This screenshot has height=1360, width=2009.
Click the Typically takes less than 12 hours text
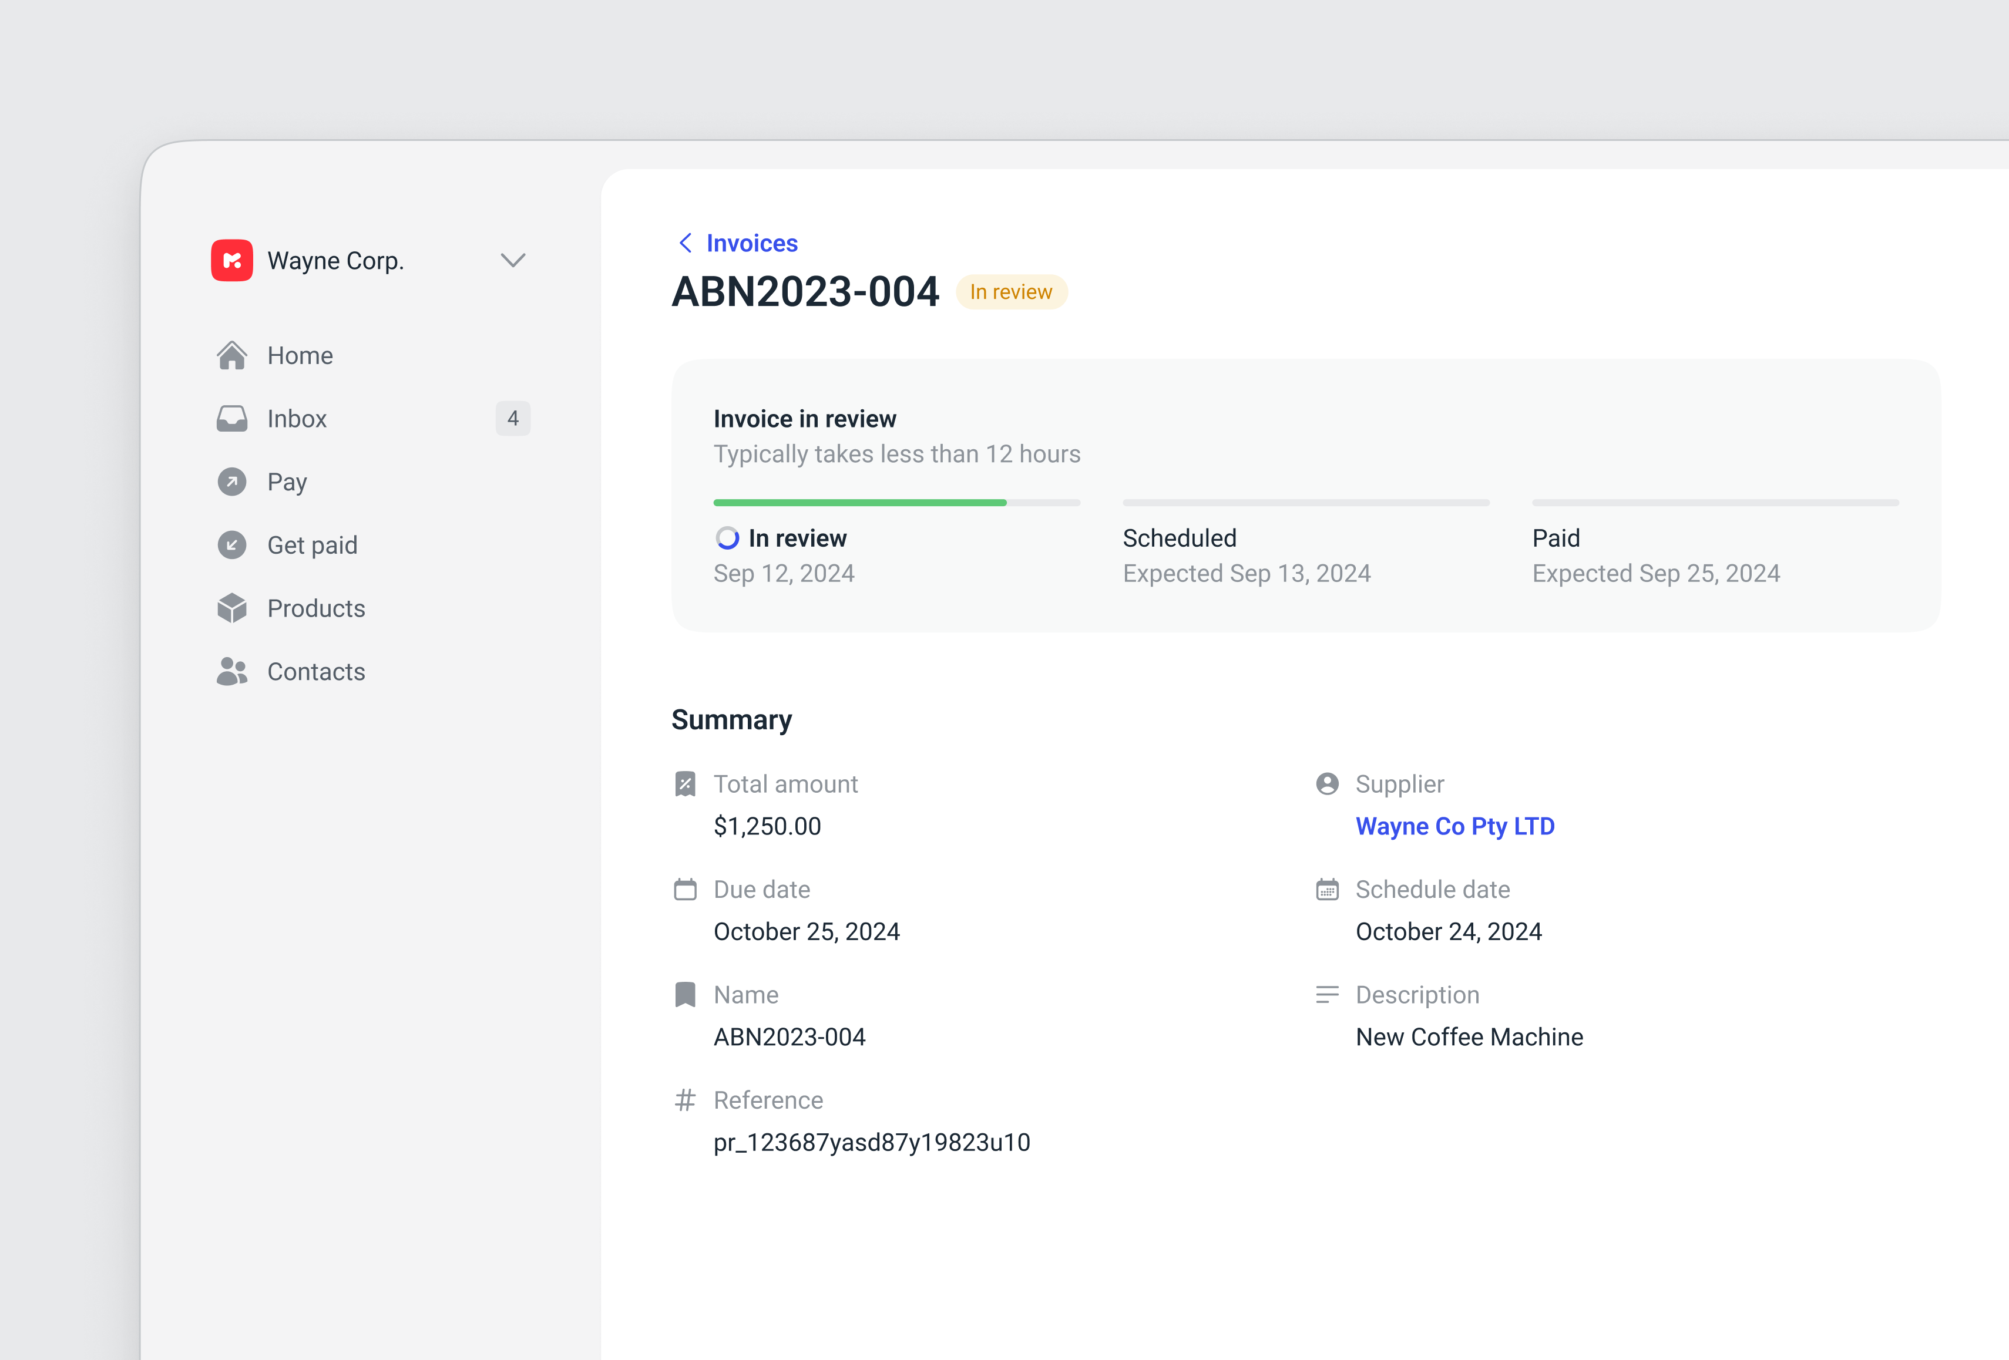tap(898, 453)
